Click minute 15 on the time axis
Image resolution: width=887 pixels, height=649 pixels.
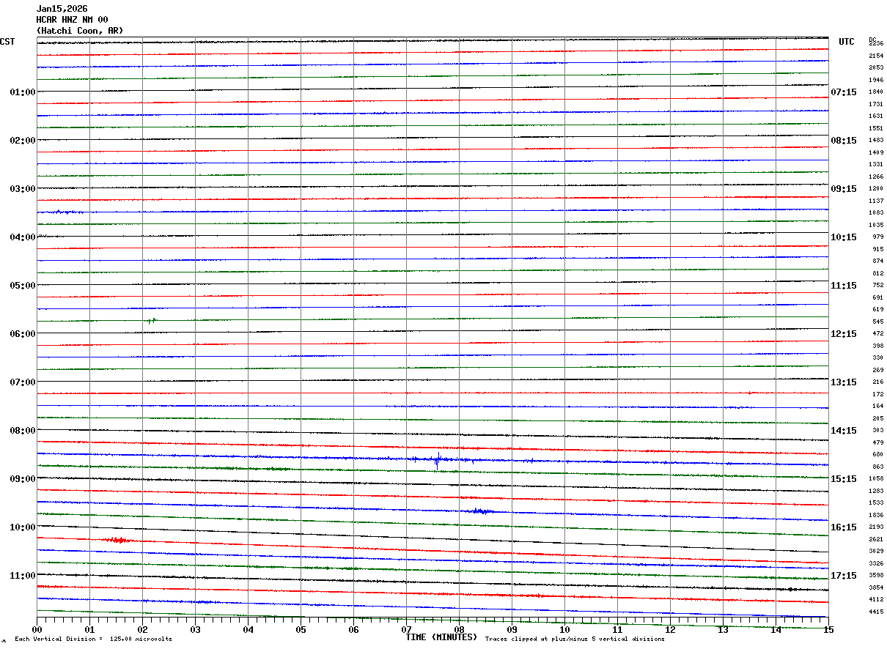pyautogui.click(x=828, y=629)
